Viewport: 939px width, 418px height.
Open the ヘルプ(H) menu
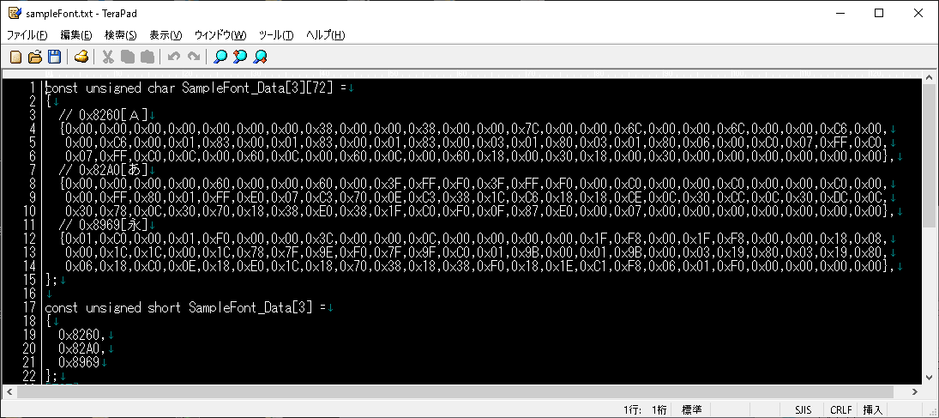[x=325, y=35]
